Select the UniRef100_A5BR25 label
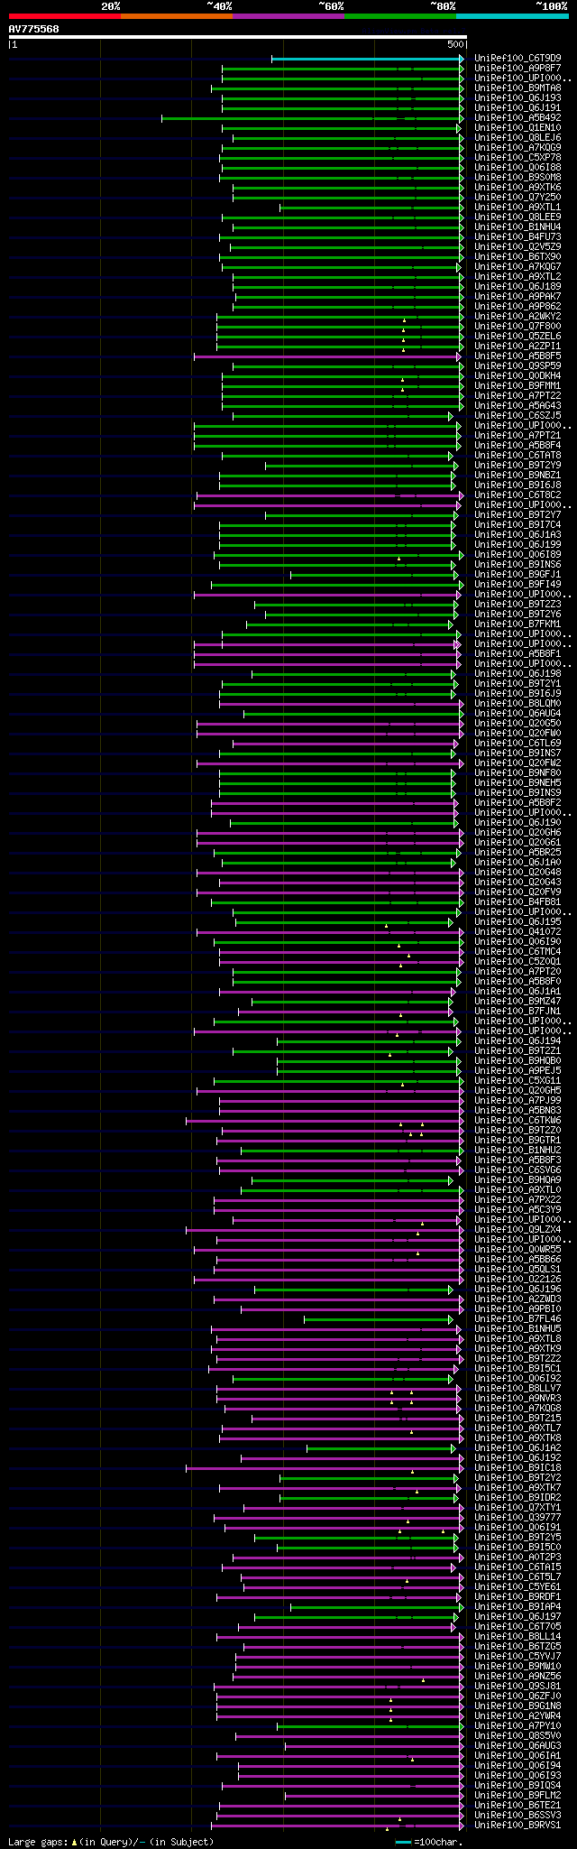Screen dimensions: 577x1849 [517, 853]
